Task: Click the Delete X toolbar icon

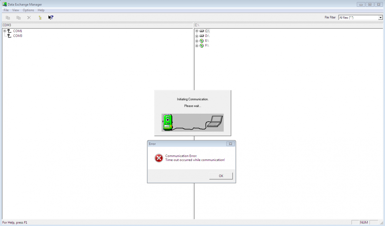Action: pos(29,18)
